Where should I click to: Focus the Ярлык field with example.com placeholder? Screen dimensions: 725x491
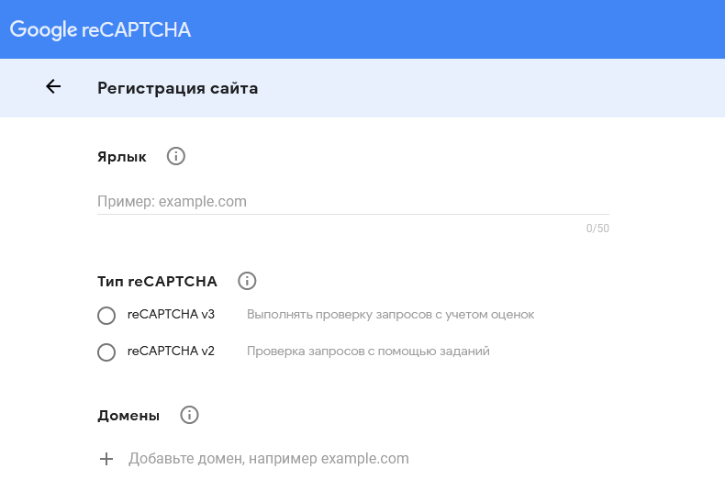click(x=353, y=202)
